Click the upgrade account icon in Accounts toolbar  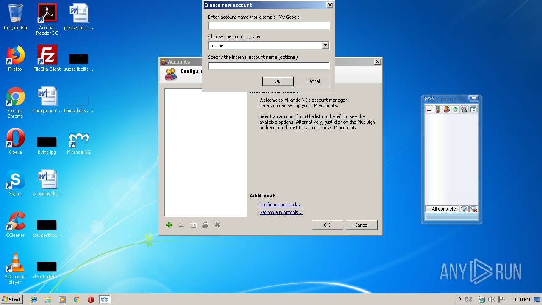pos(205,225)
